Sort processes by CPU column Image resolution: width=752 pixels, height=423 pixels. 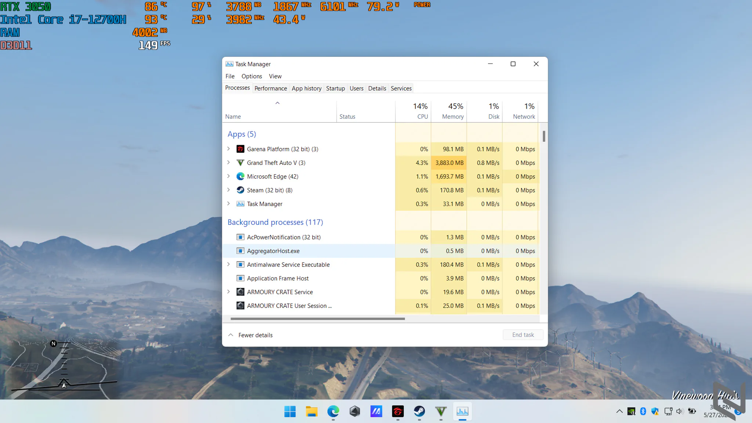(413, 111)
